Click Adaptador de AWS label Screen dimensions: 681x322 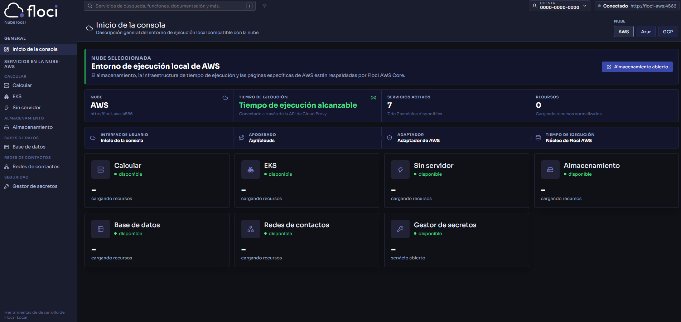click(x=419, y=141)
